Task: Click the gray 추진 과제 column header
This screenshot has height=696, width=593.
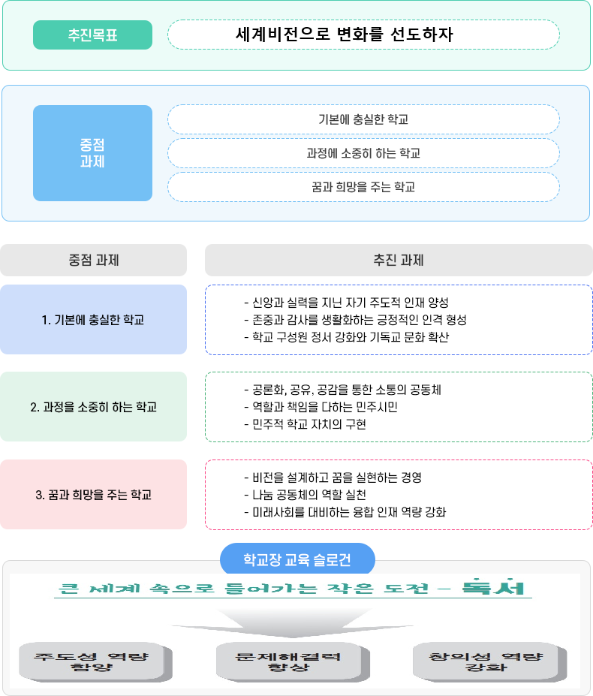Action: [x=399, y=260]
